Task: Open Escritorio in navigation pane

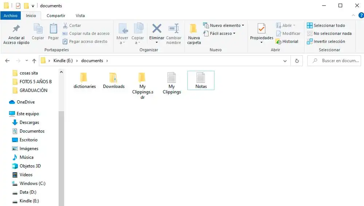Action: tap(25, 140)
